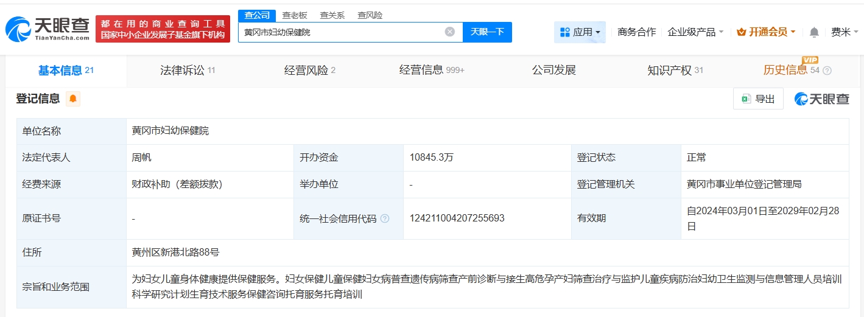The height and width of the screenshot is (317, 864).
Task: Open the 基本信息 tab
Action: [66, 71]
